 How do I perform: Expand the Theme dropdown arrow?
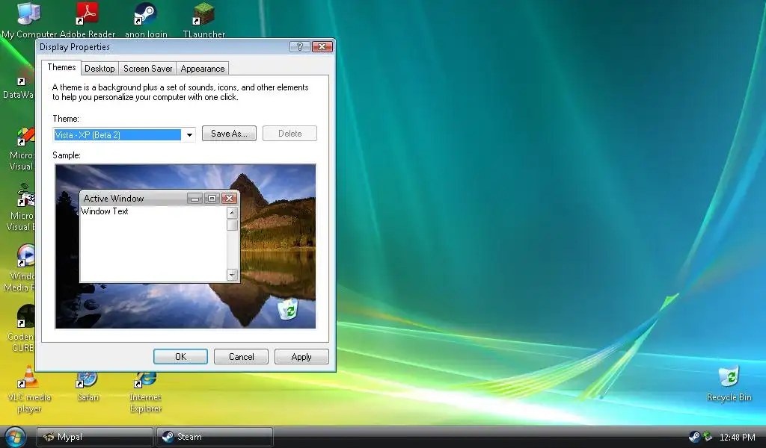coord(189,135)
